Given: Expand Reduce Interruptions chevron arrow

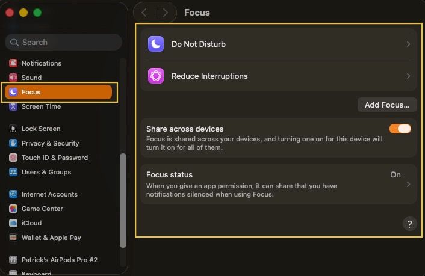Looking at the screenshot, I should pos(408,76).
